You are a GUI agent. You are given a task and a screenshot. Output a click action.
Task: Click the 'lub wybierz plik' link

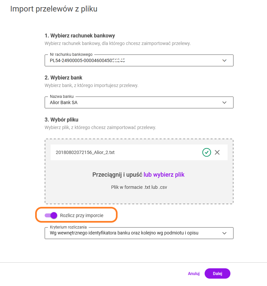[164, 175]
